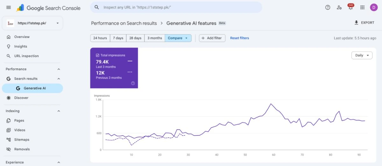Click the Removals crossed-eye icon

pos(9,149)
